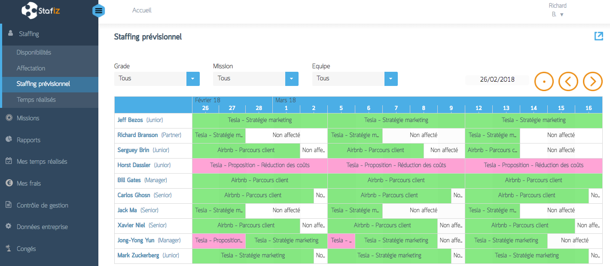This screenshot has width=610, height=266.
Task: Open Rapports pie chart icon
Action: [x=9, y=139]
